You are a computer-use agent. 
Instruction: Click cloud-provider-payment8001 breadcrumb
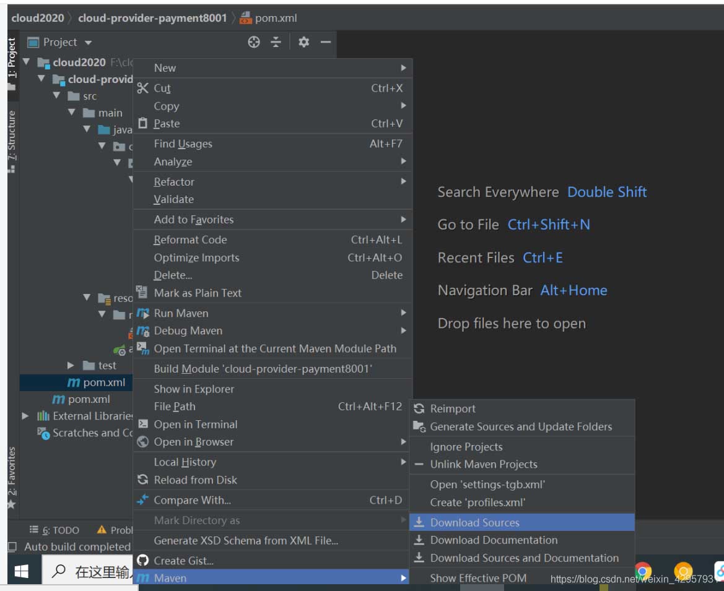click(x=152, y=18)
